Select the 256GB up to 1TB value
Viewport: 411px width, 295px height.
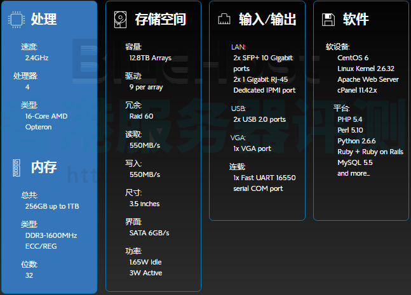click(52, 206)
